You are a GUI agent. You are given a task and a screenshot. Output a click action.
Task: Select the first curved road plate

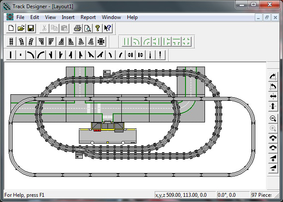[x=137, y=42]
